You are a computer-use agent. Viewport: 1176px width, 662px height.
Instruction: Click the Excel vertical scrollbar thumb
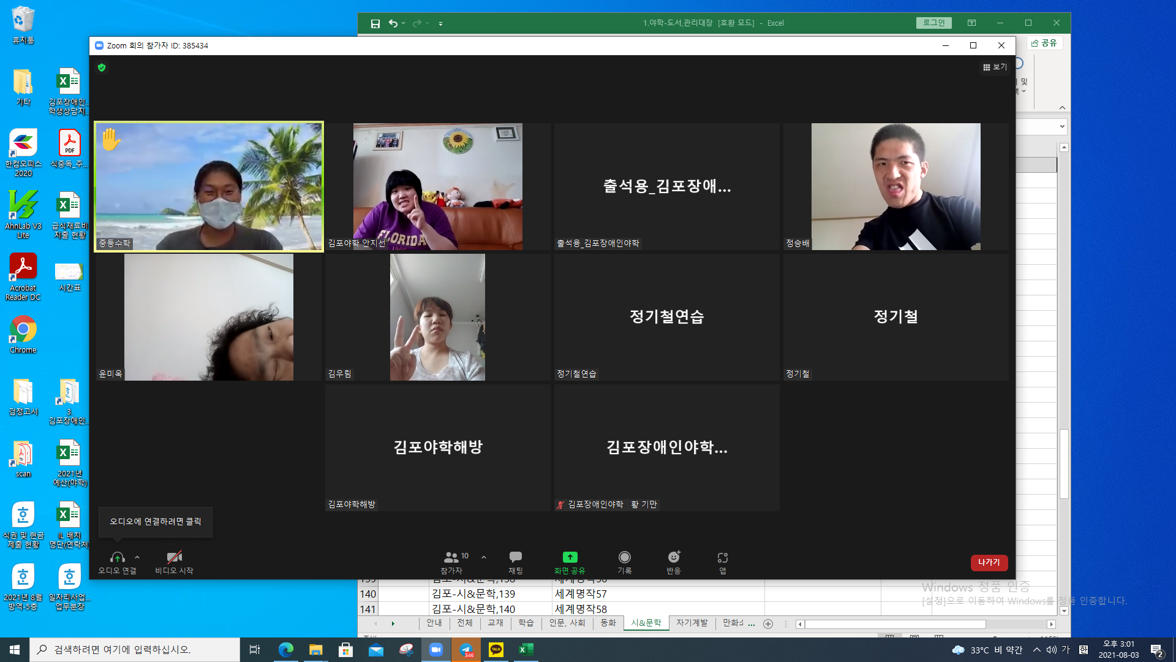click(x=1064, y=463)
